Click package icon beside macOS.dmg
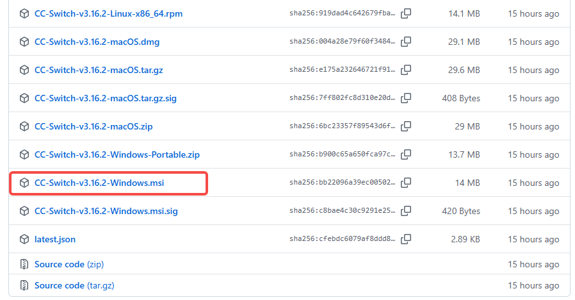Viewport: 575px width, 300px height. [24, 42]
